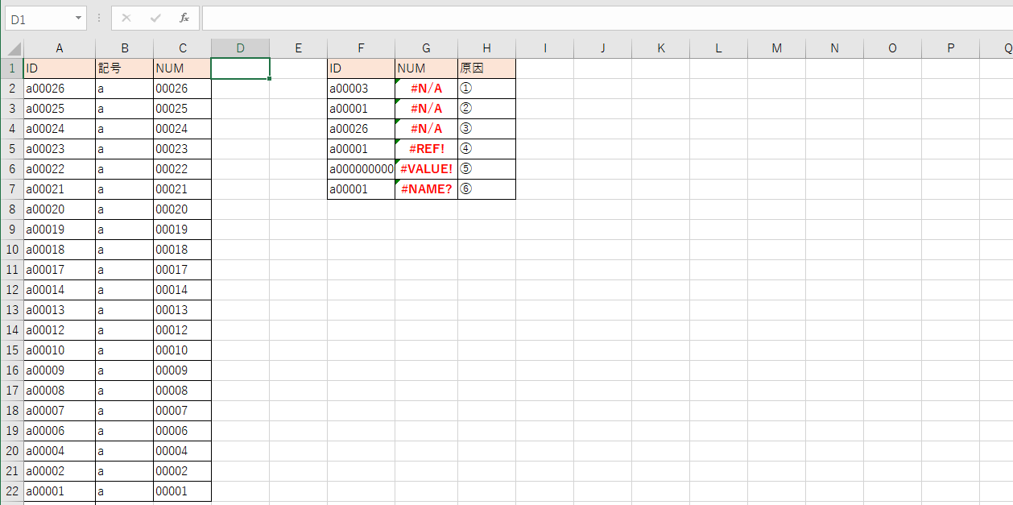Select the cell showing #REF! error
The image size is (1013, 505).
pos(426,148)
